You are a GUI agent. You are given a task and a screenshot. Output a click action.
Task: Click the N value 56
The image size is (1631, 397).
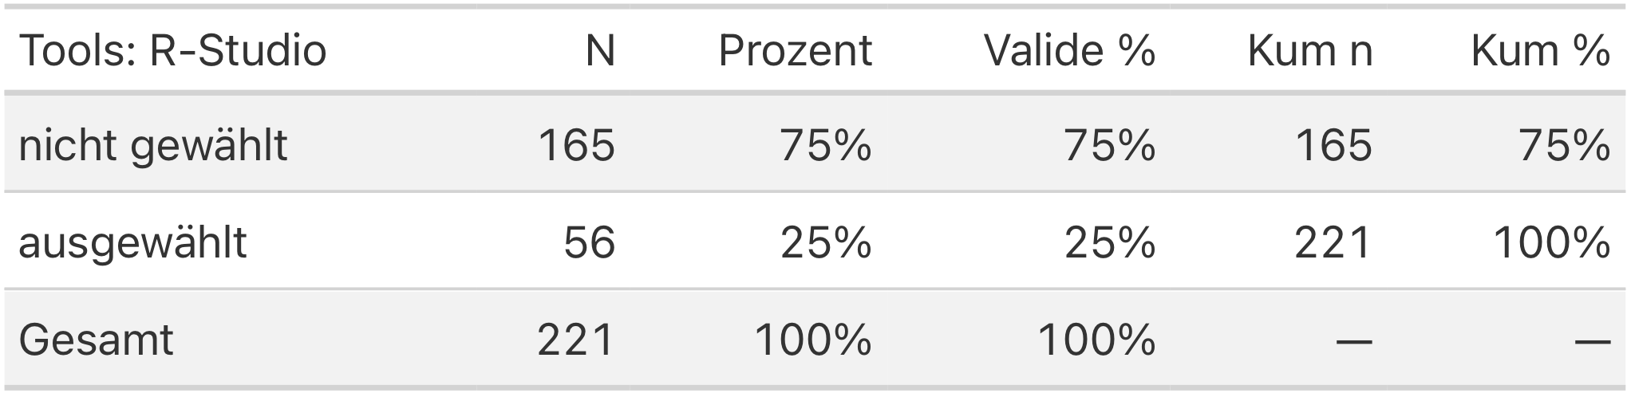589,242
